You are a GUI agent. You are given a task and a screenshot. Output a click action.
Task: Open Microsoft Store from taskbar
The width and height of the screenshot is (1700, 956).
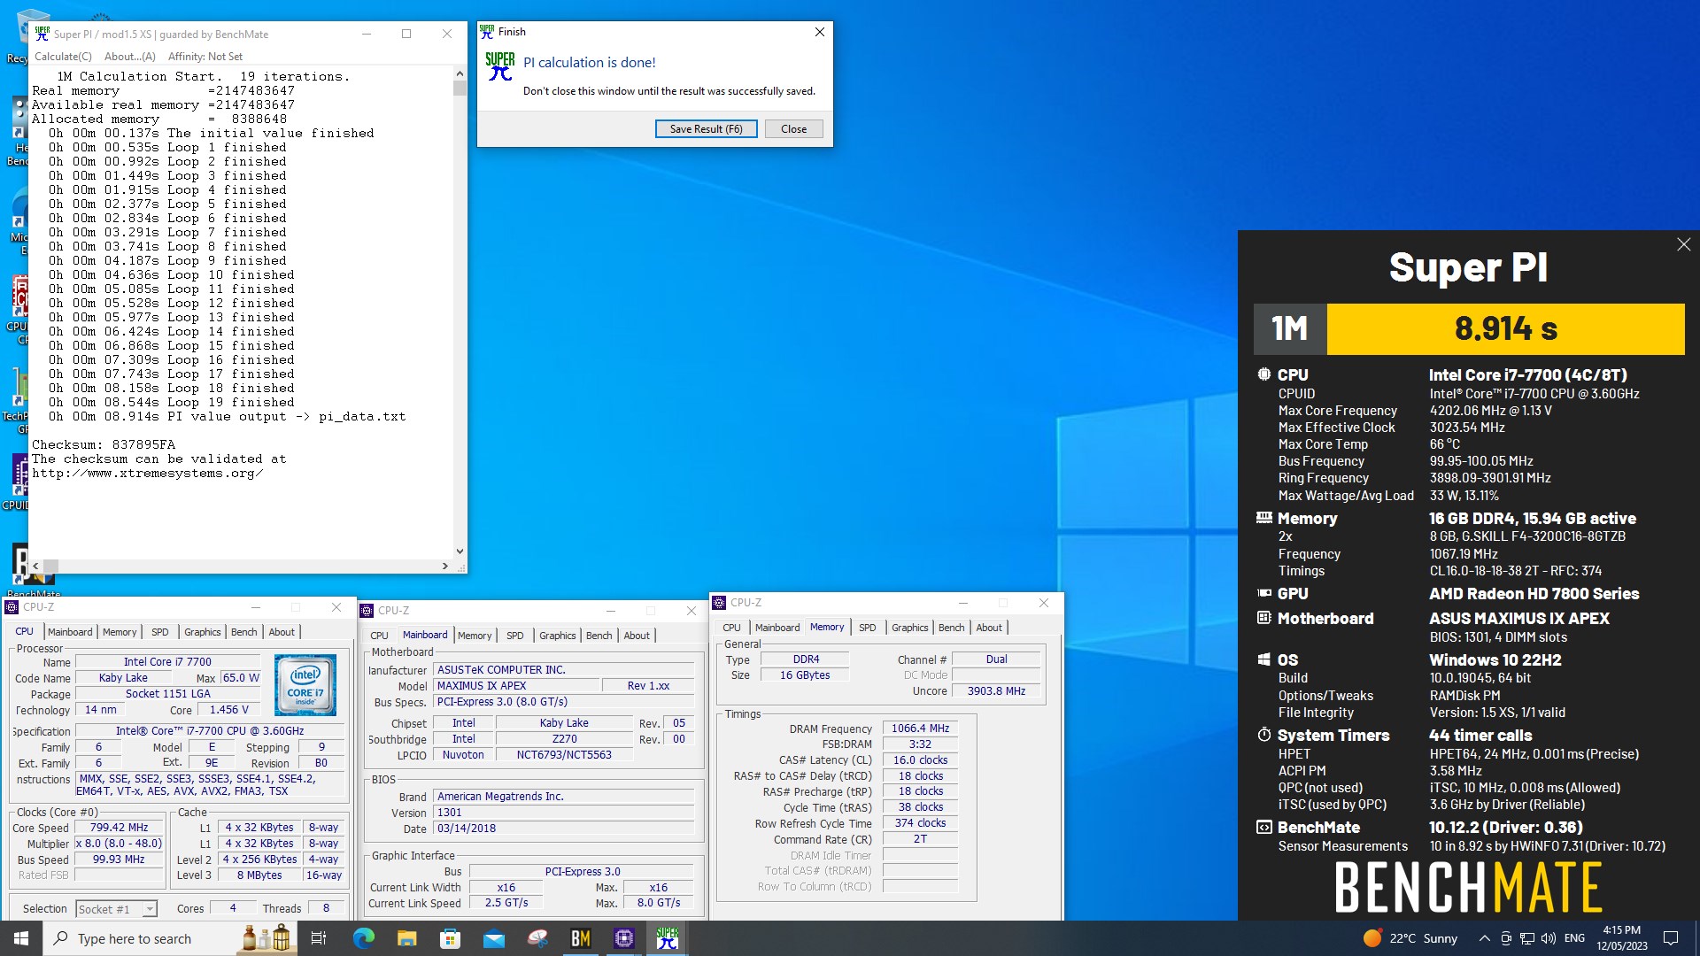tap(450, 938)
